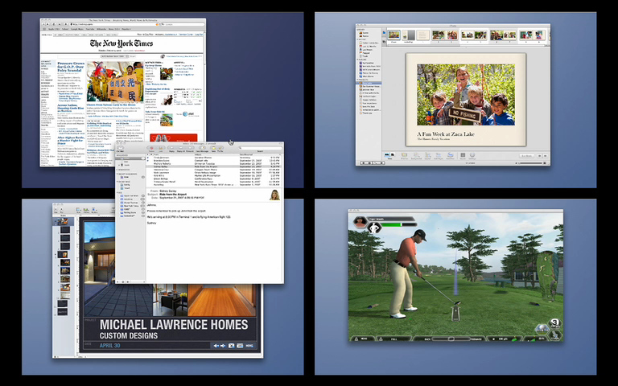Create a New Message in Mail
The image size is (618, 386).
tap(202, 148)
